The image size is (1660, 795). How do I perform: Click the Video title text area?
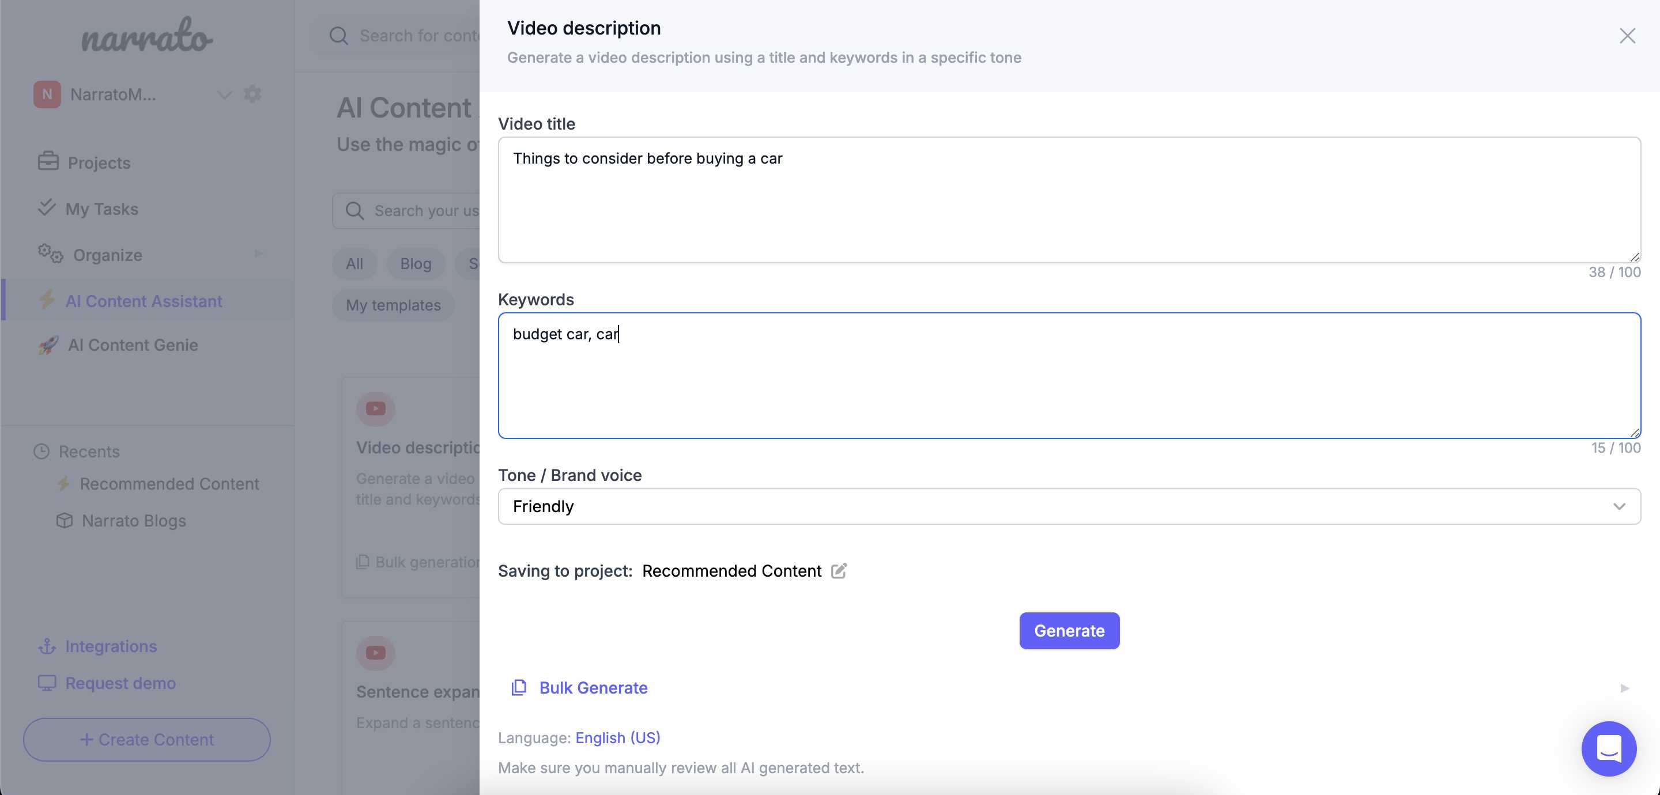click(1069, 200)
